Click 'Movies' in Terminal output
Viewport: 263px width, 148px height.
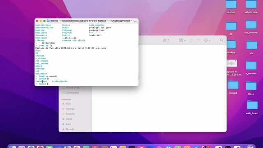tap(66, 25)
